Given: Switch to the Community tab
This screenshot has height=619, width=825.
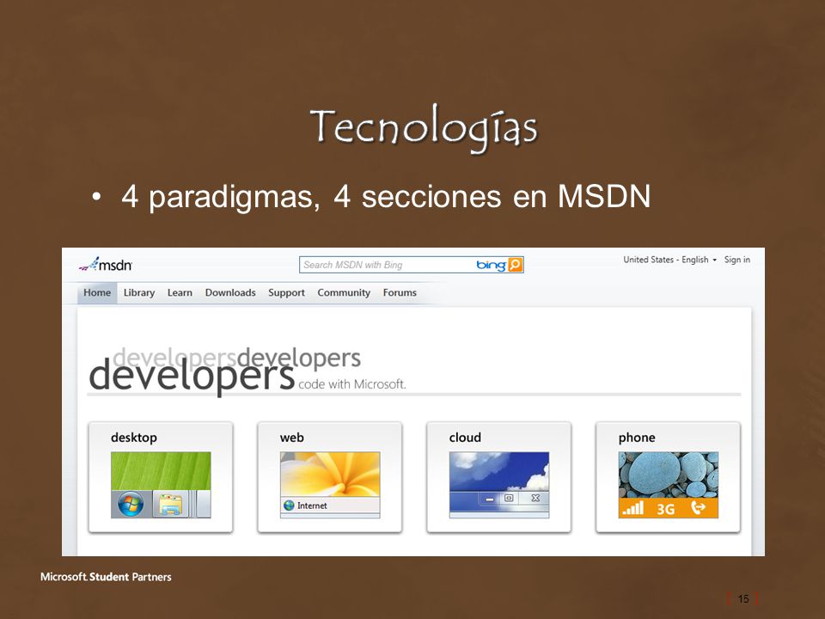Looking at the screenshot, I should (344, 292).
